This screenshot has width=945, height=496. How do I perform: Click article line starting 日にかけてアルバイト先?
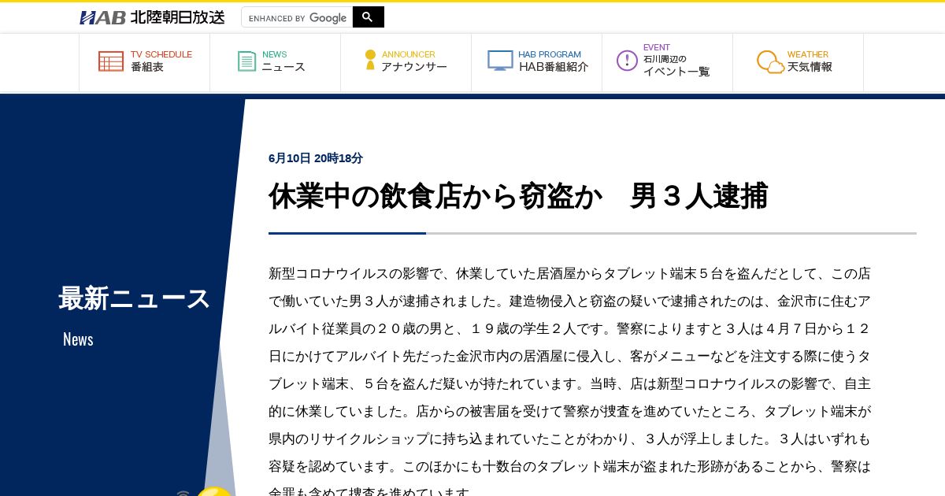569,357
